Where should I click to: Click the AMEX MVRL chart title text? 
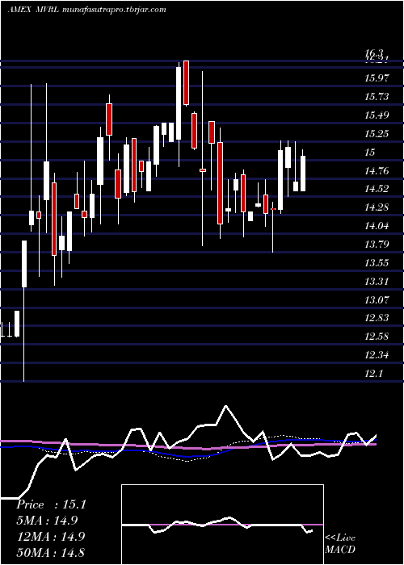coord(87,10)
